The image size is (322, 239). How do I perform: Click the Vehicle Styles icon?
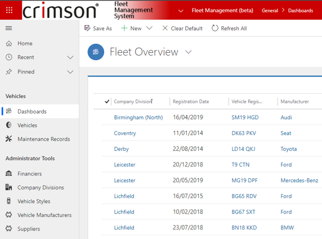[x=9, y=201]
